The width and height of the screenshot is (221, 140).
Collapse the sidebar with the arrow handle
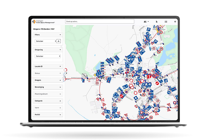tap(66, 73)
